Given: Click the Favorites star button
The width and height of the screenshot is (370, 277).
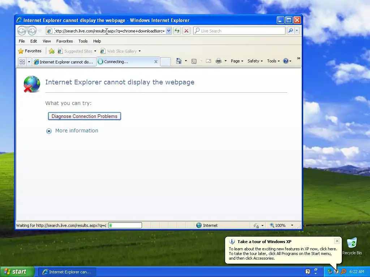Looking at the screenshot, I should pos(30,51).
